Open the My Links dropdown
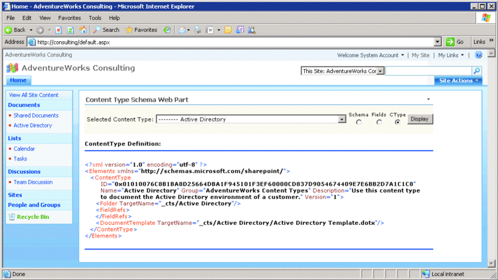The height and width of the screenshot is (280, 498). pyautogui.click(x=451, y=55)
